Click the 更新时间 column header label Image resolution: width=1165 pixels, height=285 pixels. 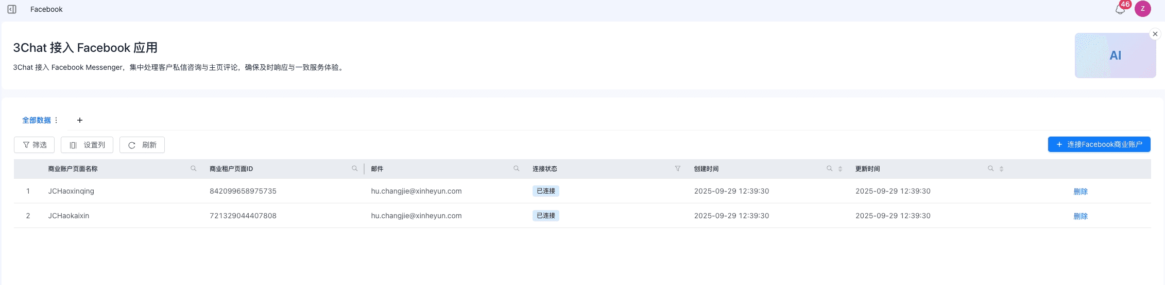pyautogui.click(x=868, y=169)
